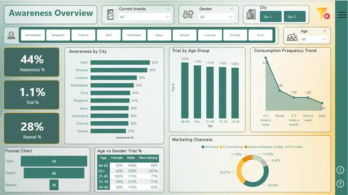Click the Awareness Overview title
Viewport: 348px width, 195px height.
(x=51, y=13)
